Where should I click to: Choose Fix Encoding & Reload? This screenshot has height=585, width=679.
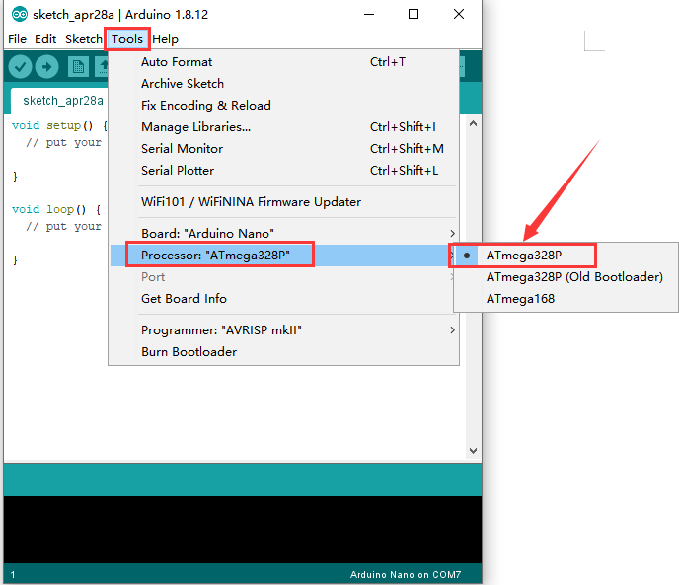(283, 106)
